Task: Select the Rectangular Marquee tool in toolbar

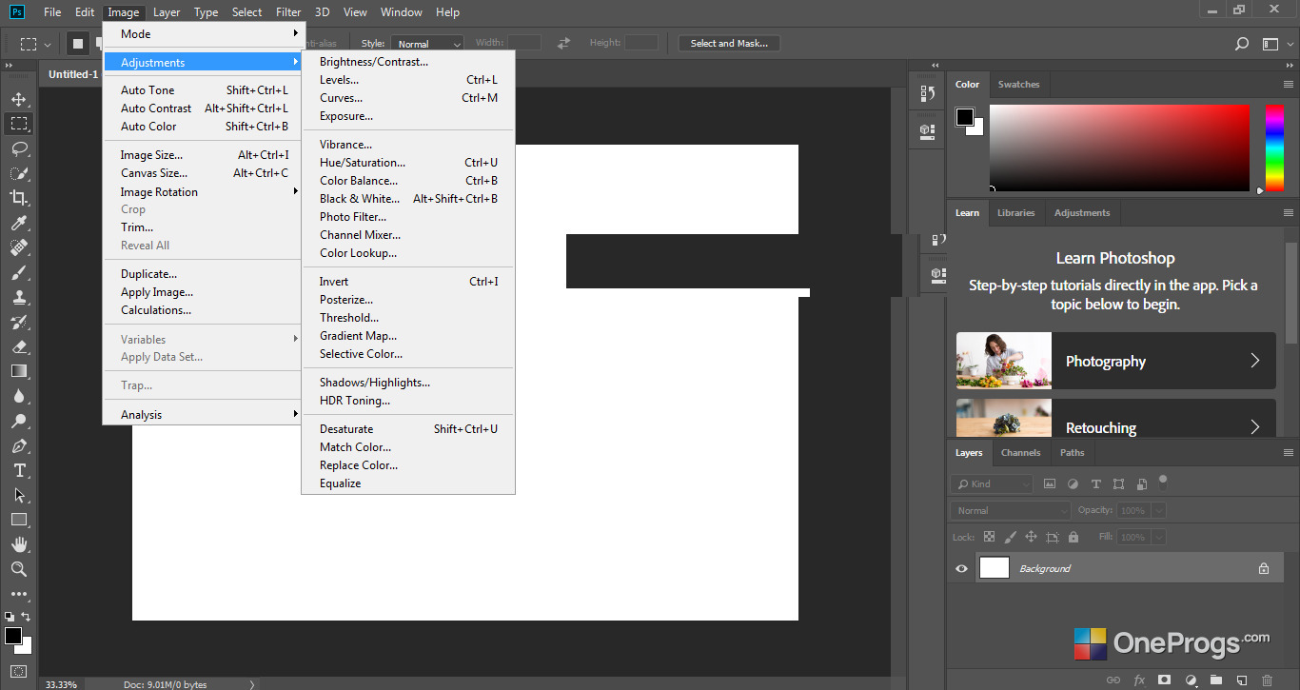Action: coord(19,124)
